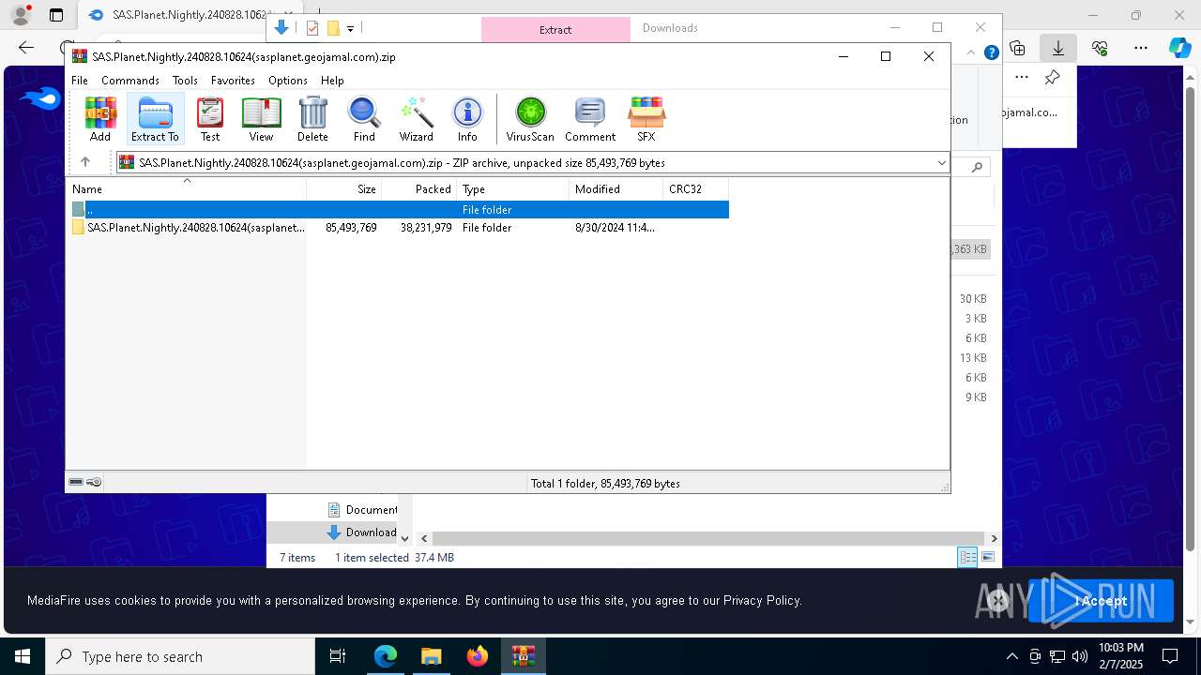
Task: Select Documents in Explorer navigation pane
Action: (x=362, y=510)
